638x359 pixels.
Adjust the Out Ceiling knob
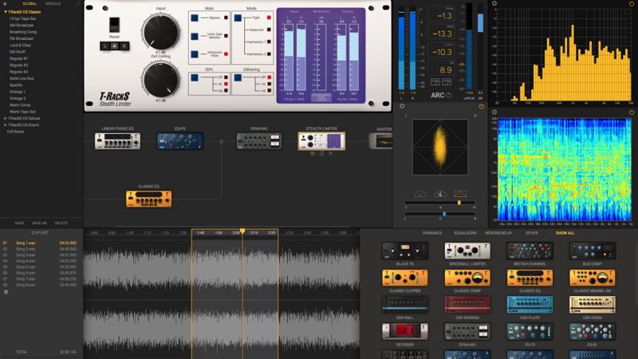pyautogui.click(x=161, y=80)
